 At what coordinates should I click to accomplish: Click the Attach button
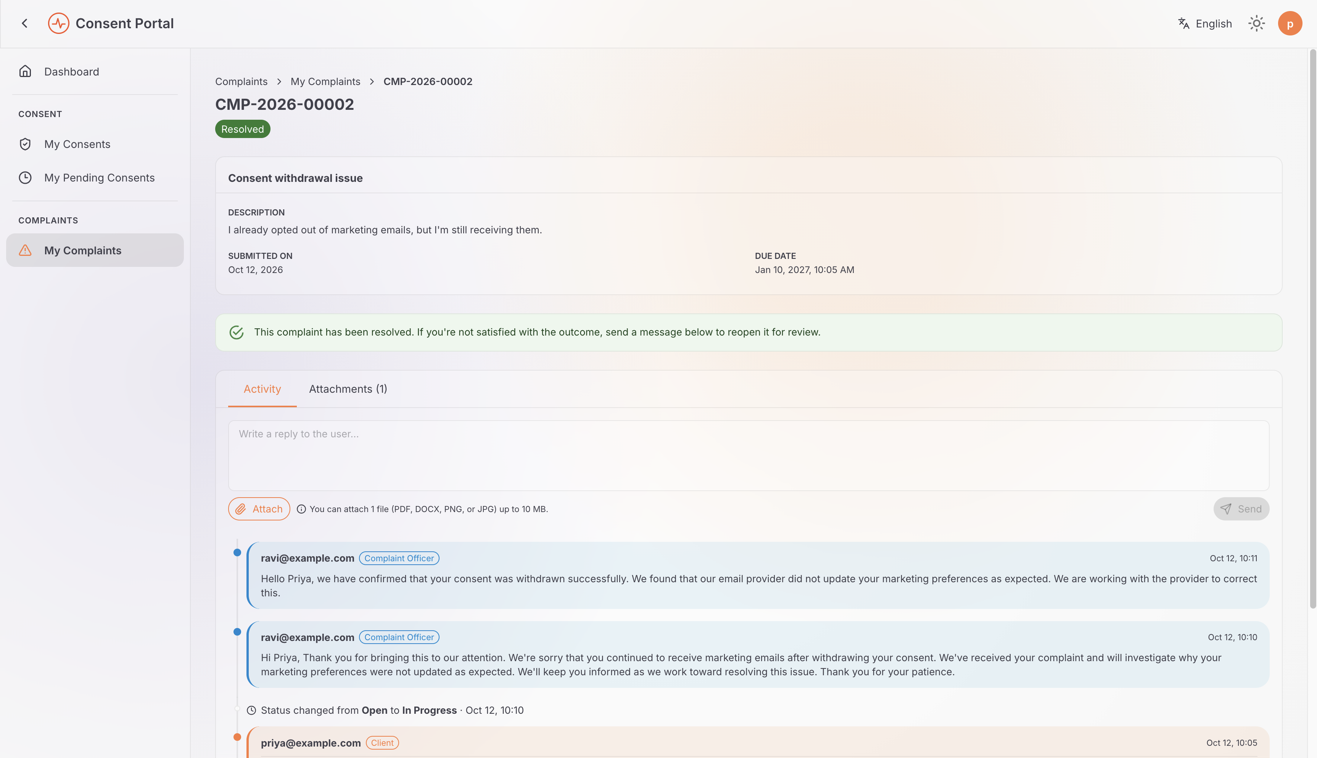tap(259, 509)
